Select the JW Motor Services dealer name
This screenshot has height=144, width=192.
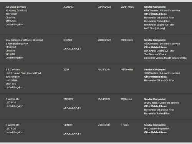tap(16, 7)
